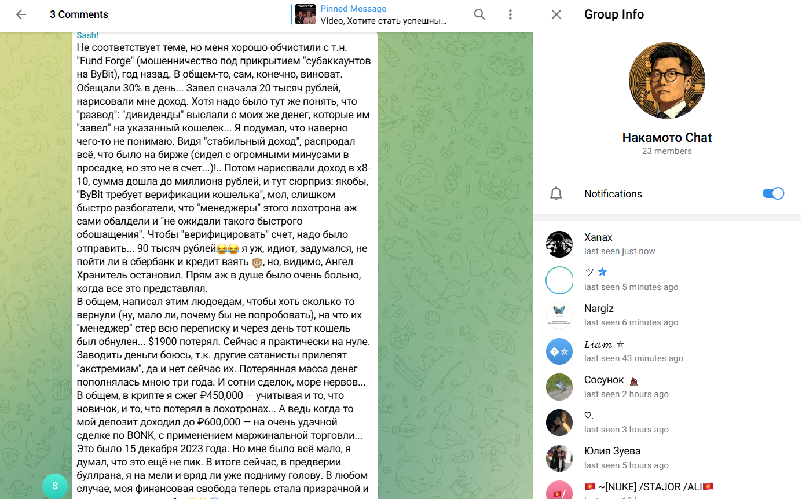Image resolution: width=802 pixels, height=499 pixels.
Task: Click the Sash! sender name
Action: coord(87,35)
